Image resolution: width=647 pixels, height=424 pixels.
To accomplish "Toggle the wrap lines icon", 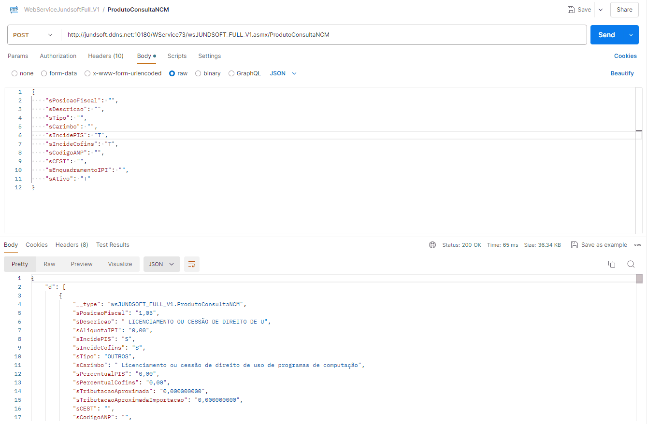I will click(x=192, y=264).
